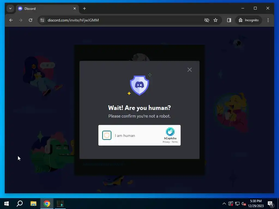Open a new tab with plus button

pyautogui.click(x=84, y=8)
